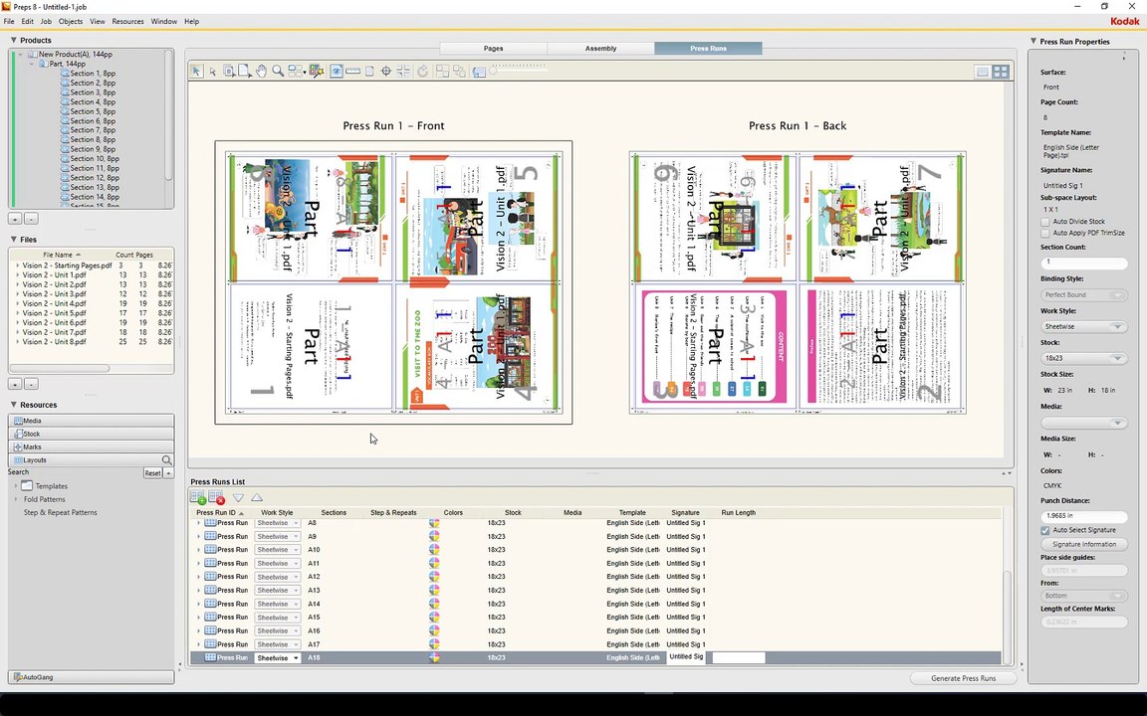Click the page document icon in toolbar
The image size is (1147, 716).
pos(369,71)
